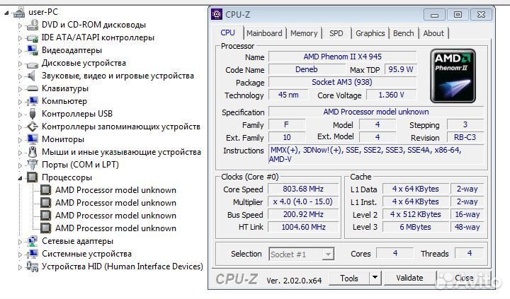Minimize the CPU-Z window
The height and width of the screenshot is (299, 510).
434,15
